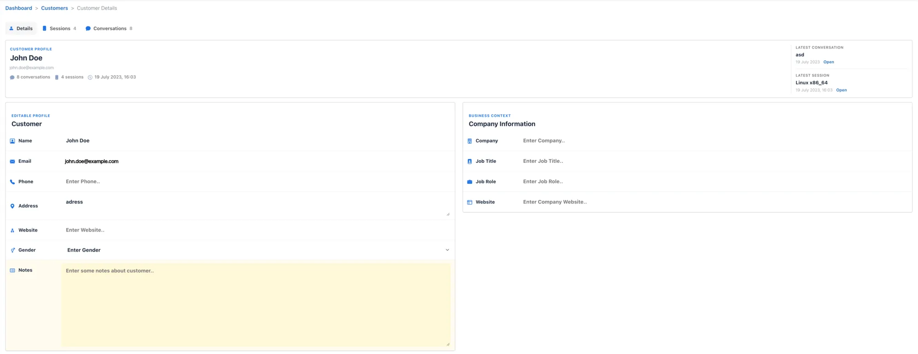918x354 pixels.
Task: Switch to the Sessions tab
Action: [59, 28]
